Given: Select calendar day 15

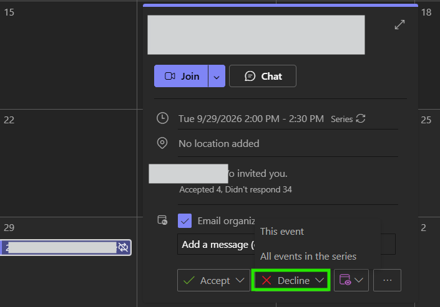Looking at the screenshot, I should [9, 12].
